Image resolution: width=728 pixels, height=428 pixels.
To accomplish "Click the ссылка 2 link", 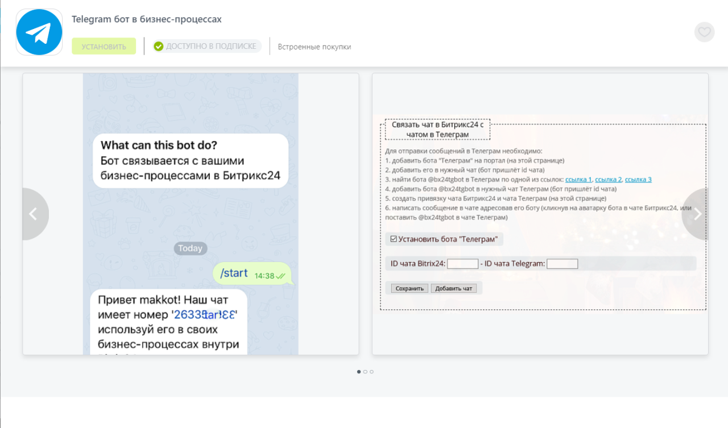I will coord(608,179).
